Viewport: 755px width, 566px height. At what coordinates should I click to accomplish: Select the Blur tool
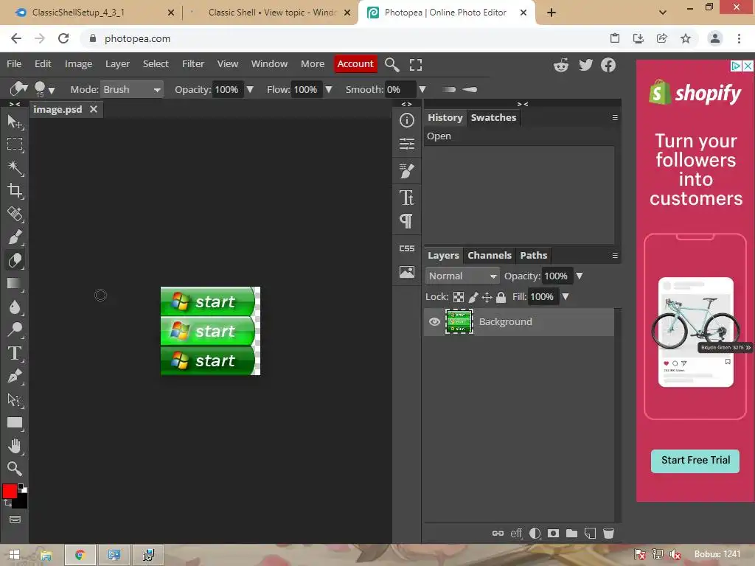[15, 307]
